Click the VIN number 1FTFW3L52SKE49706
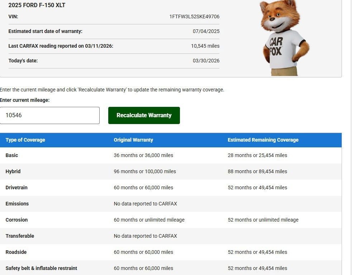 (194, 16)
